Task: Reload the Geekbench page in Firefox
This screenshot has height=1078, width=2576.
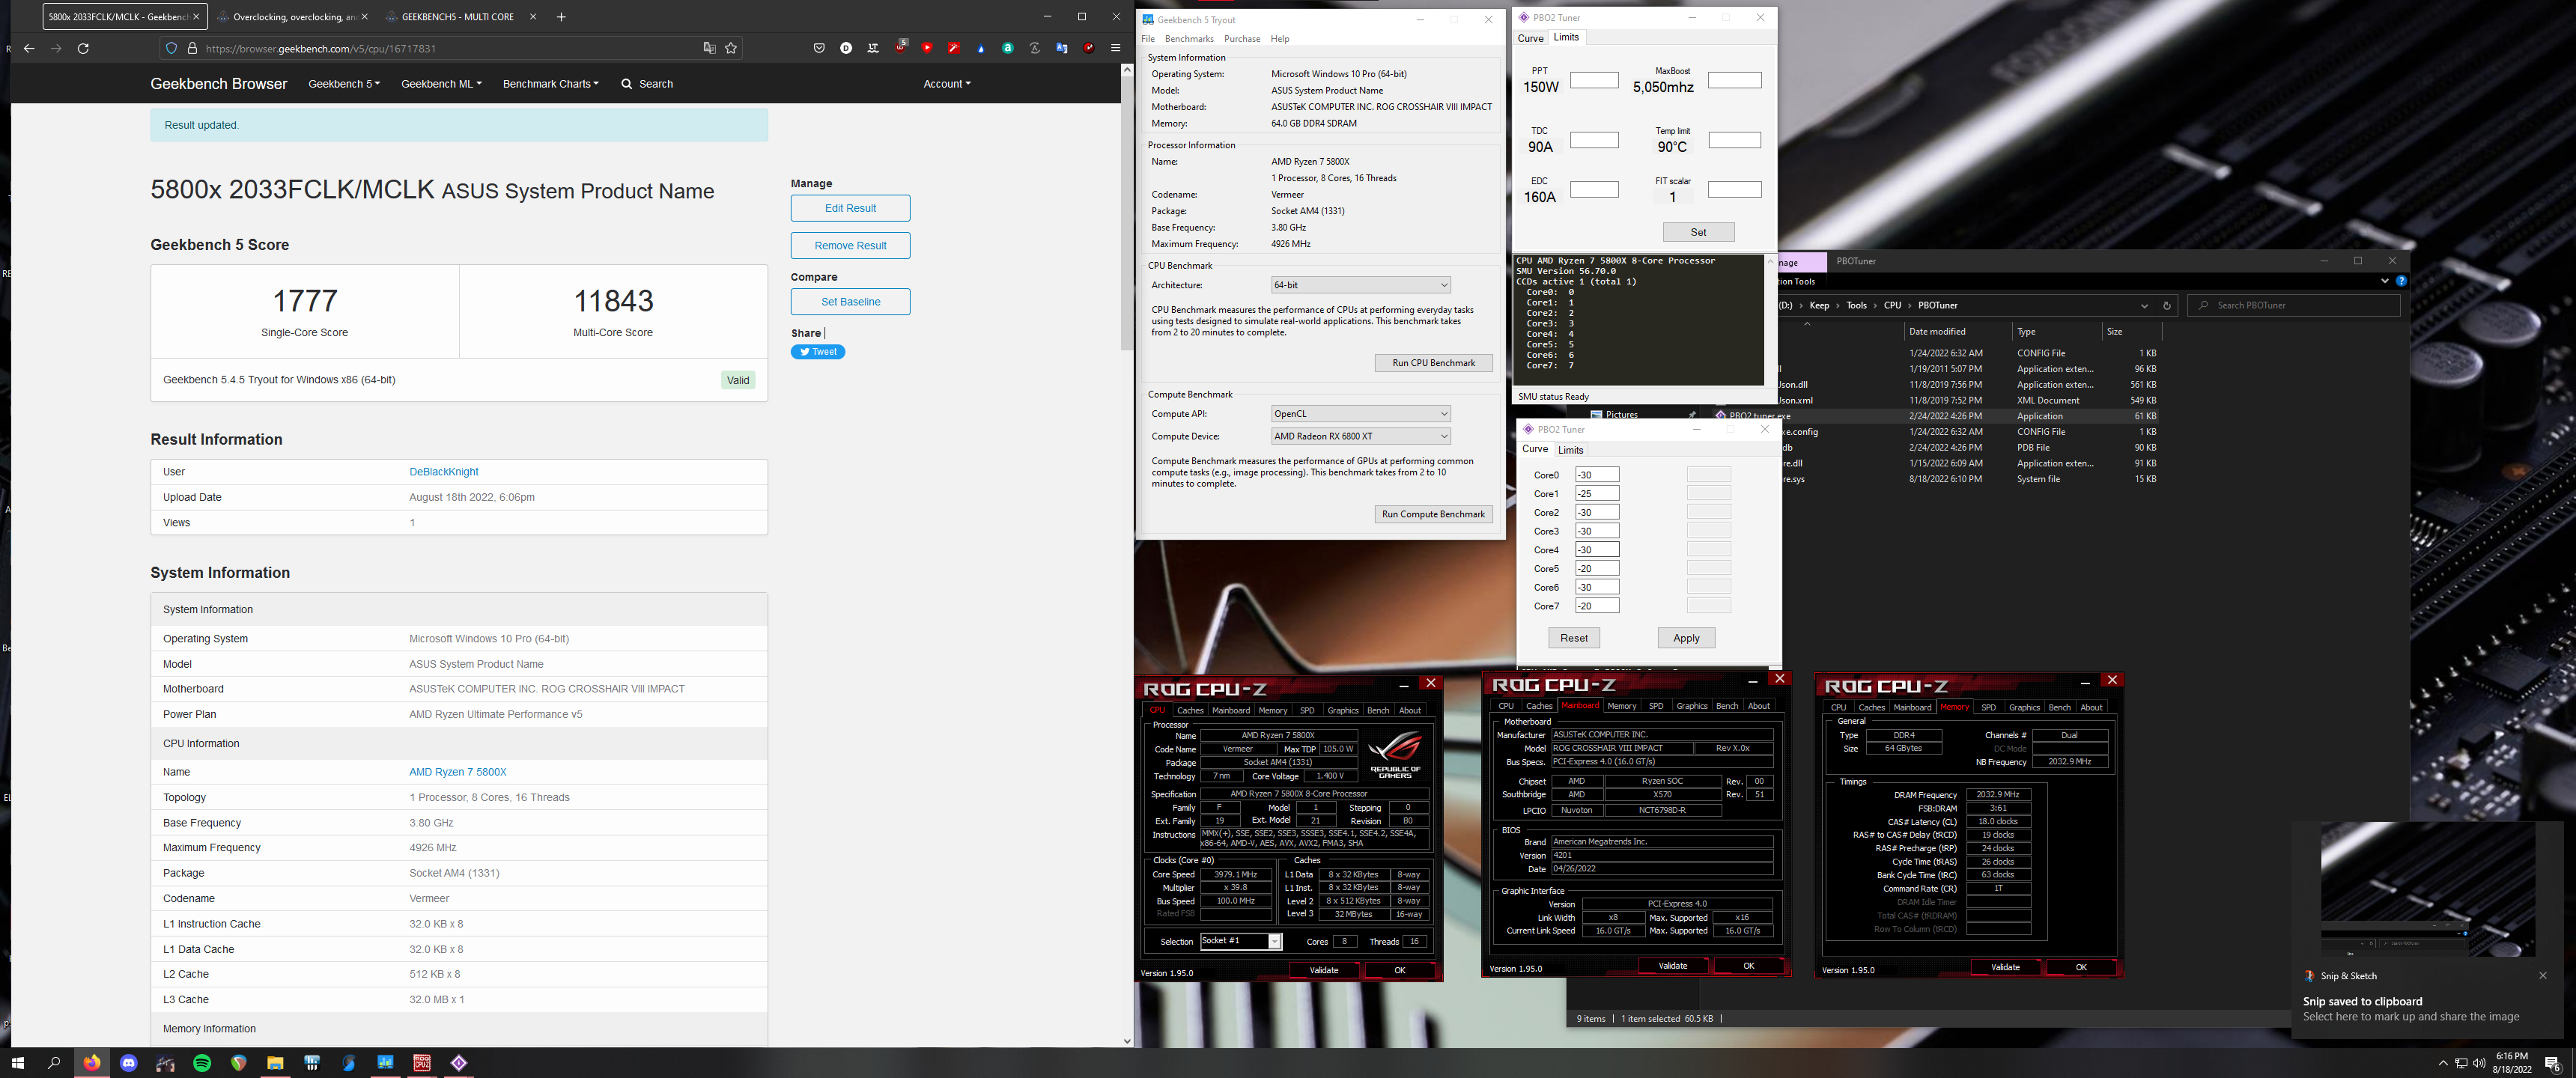Action: pos(83,48)
